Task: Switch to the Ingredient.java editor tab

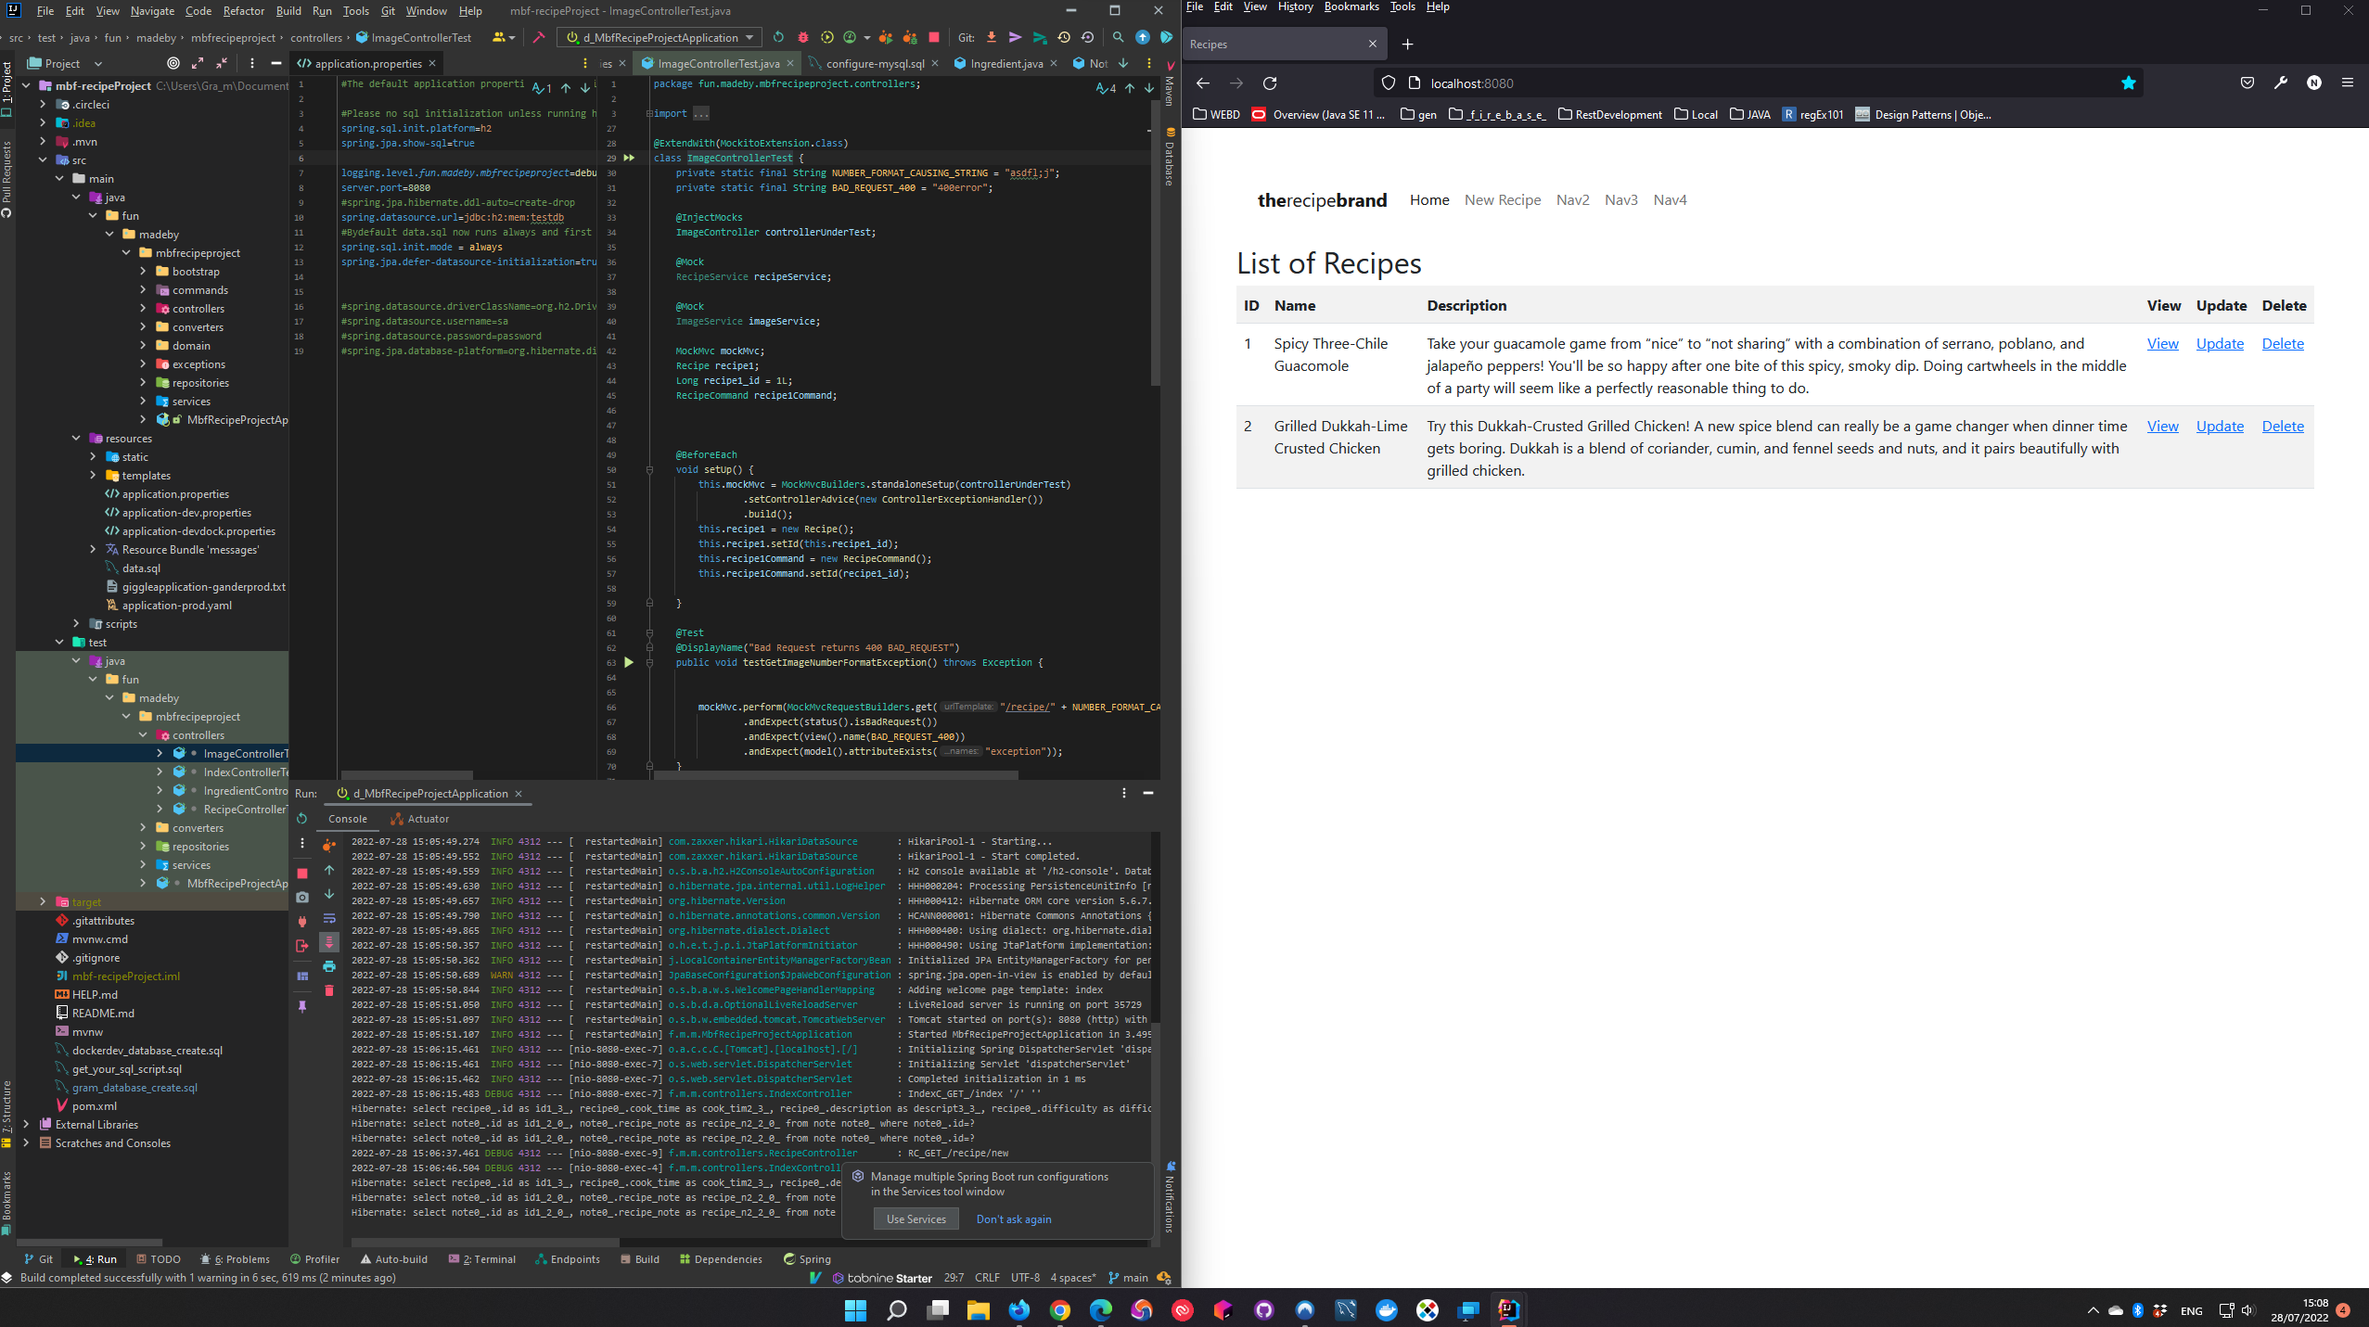Action: (1005, 63)
